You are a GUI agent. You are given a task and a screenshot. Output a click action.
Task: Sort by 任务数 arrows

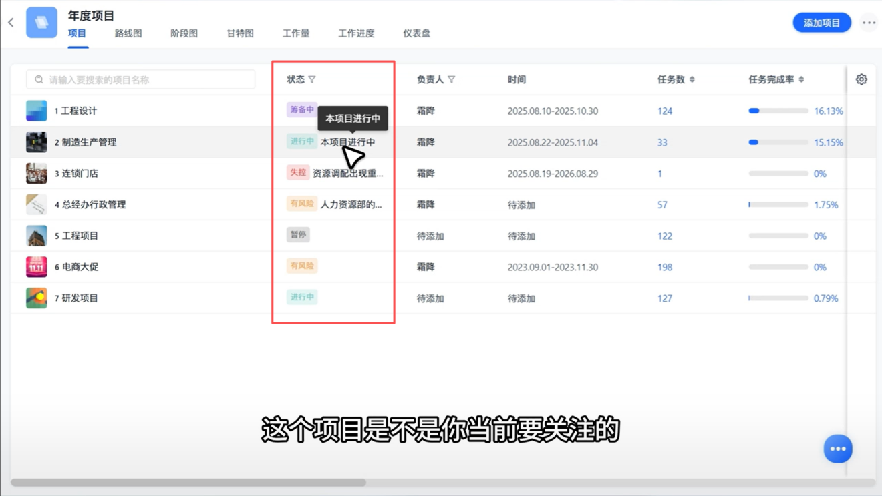click(x=692, y=79)
